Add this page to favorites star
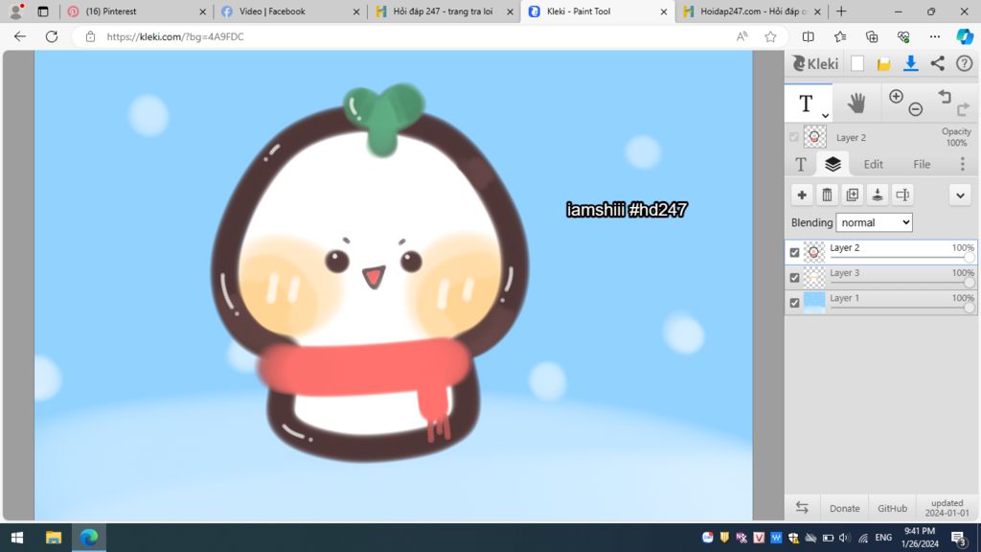The width and height of the screenshot is (981, 552). point(770,36)
